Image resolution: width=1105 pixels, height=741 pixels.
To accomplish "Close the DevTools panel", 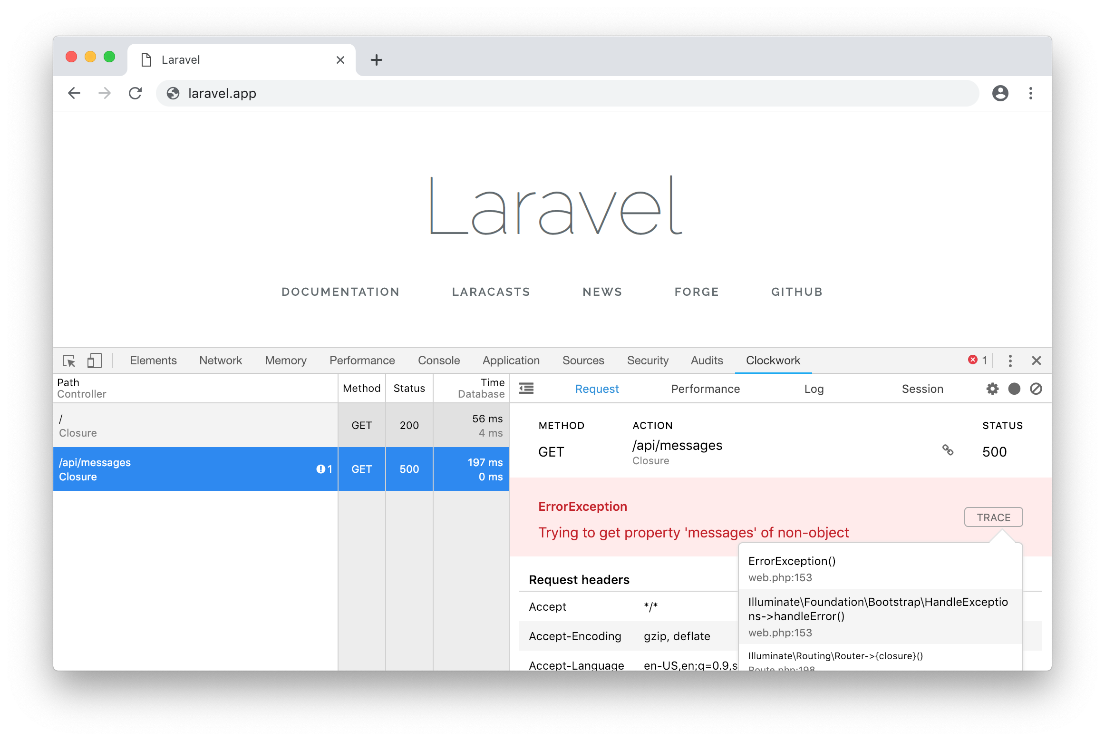I will tap(1037, 361).
